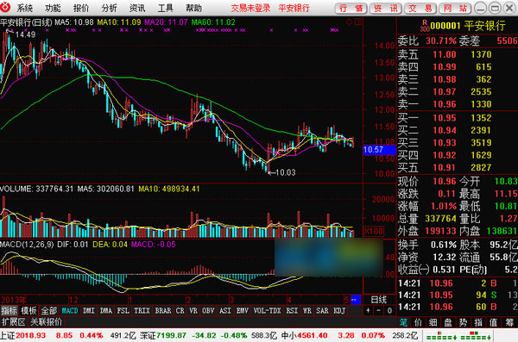Click the R 300 badge beside 000001

(x=425, y=26)
